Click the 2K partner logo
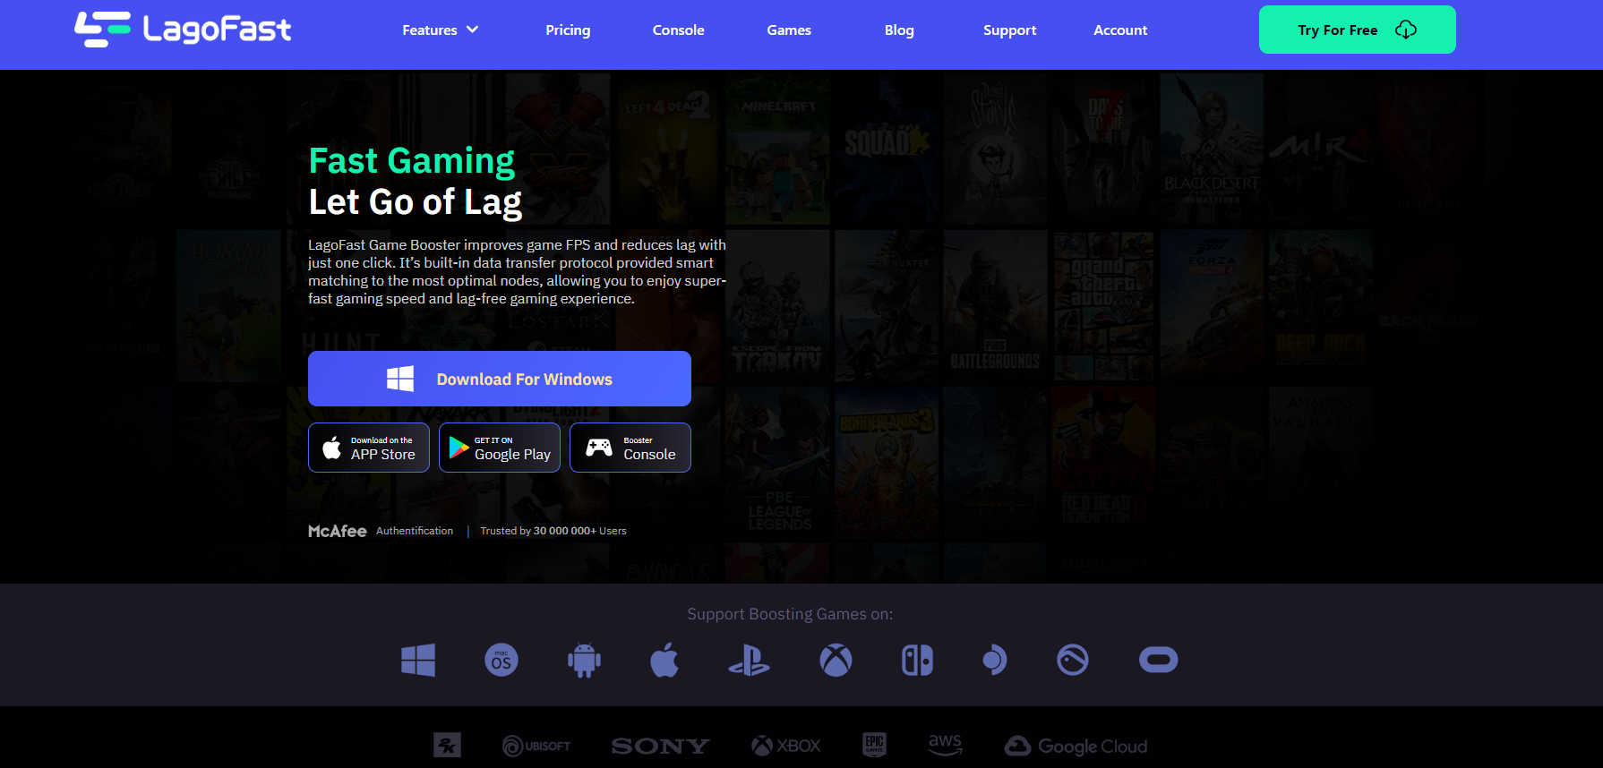 pos(447,745)
